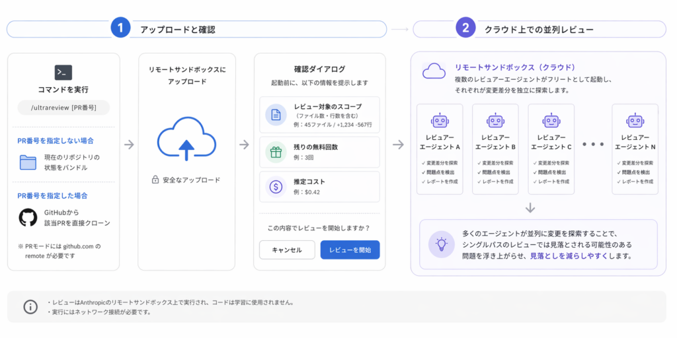Click the lock icon beside 安全なアップロード
677x338 pixels.
click(155, 180)
